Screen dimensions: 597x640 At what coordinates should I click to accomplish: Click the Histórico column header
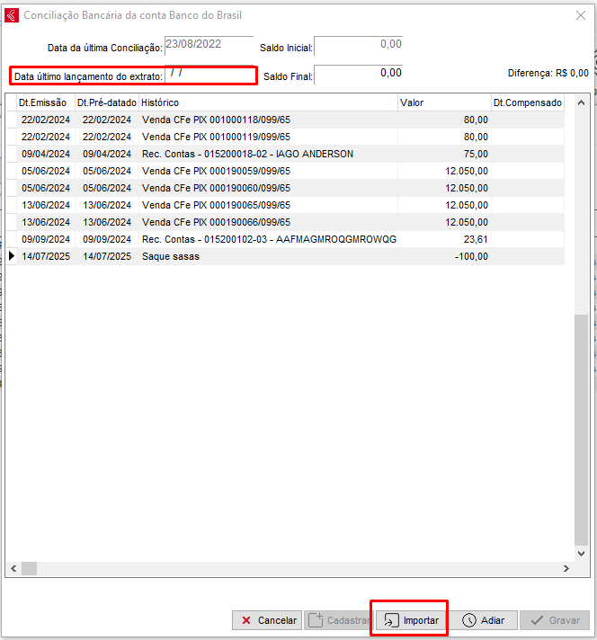(x=267, y=103)
